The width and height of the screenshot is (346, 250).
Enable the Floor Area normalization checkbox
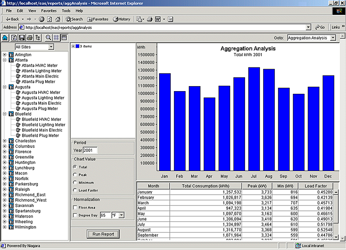click(x=75, y=207)
